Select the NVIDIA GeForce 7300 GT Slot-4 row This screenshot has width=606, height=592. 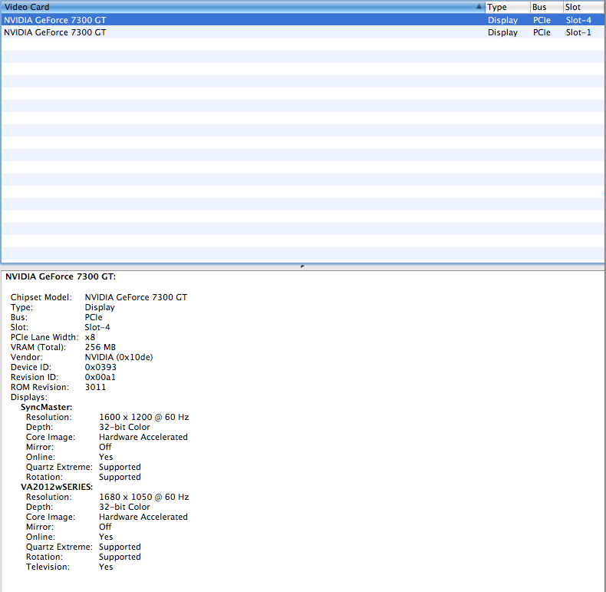coord(302,20)
